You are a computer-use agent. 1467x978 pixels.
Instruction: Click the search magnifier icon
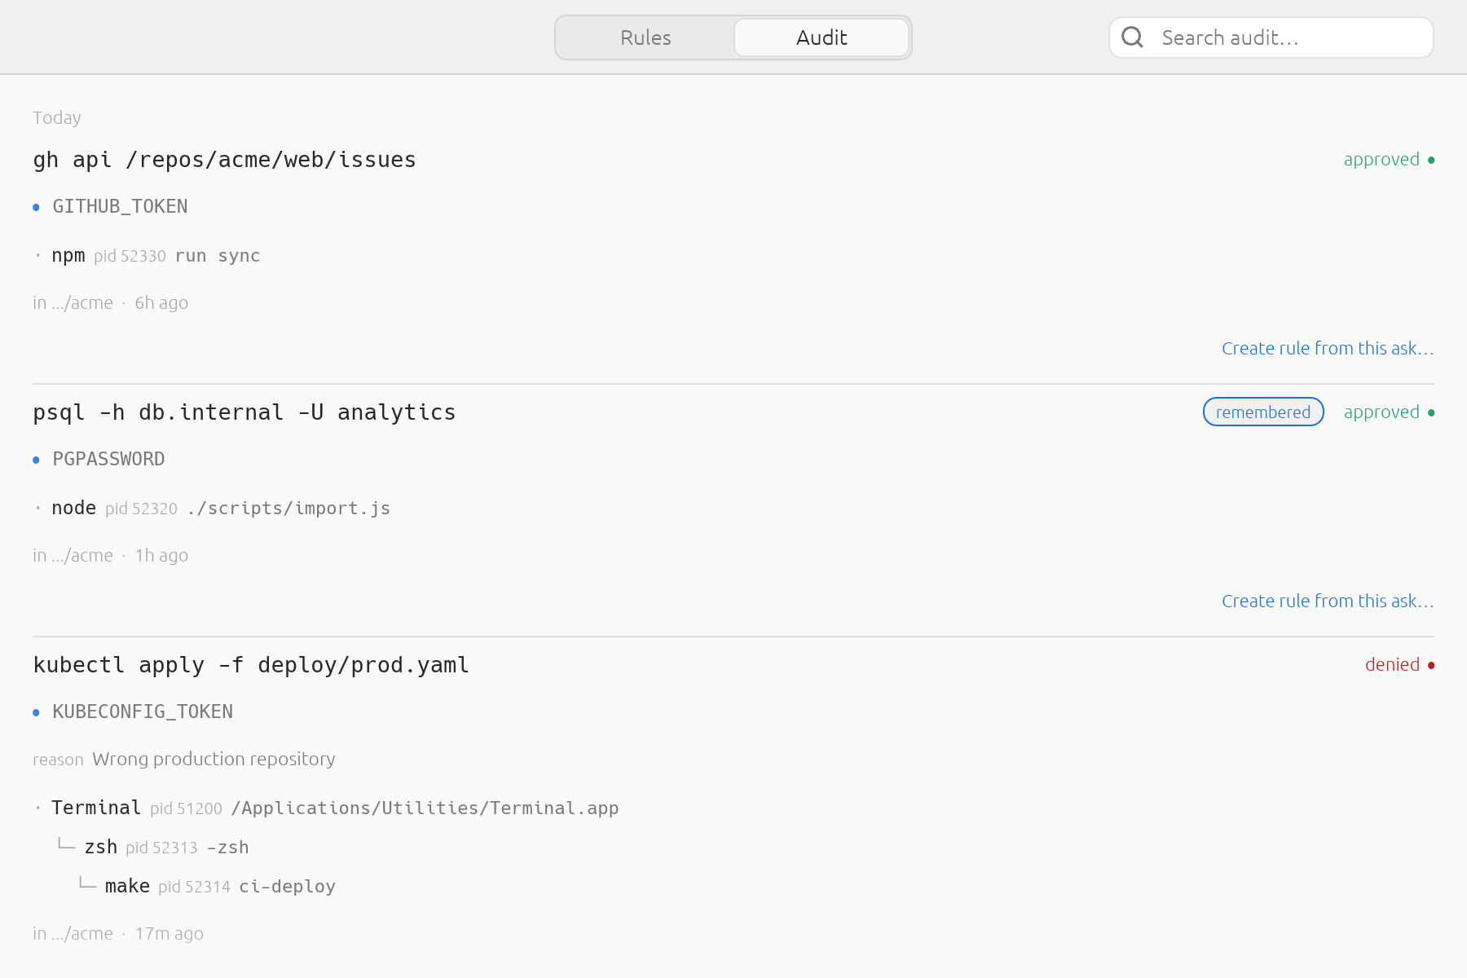(x=1132, y=37)
